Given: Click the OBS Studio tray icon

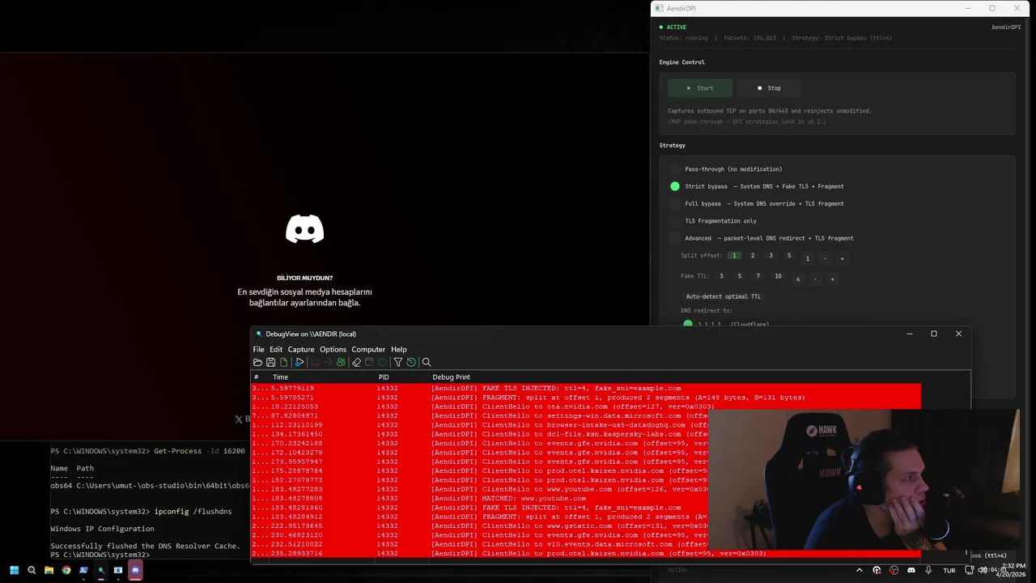Looking at the screenshot, I should 894,570.
